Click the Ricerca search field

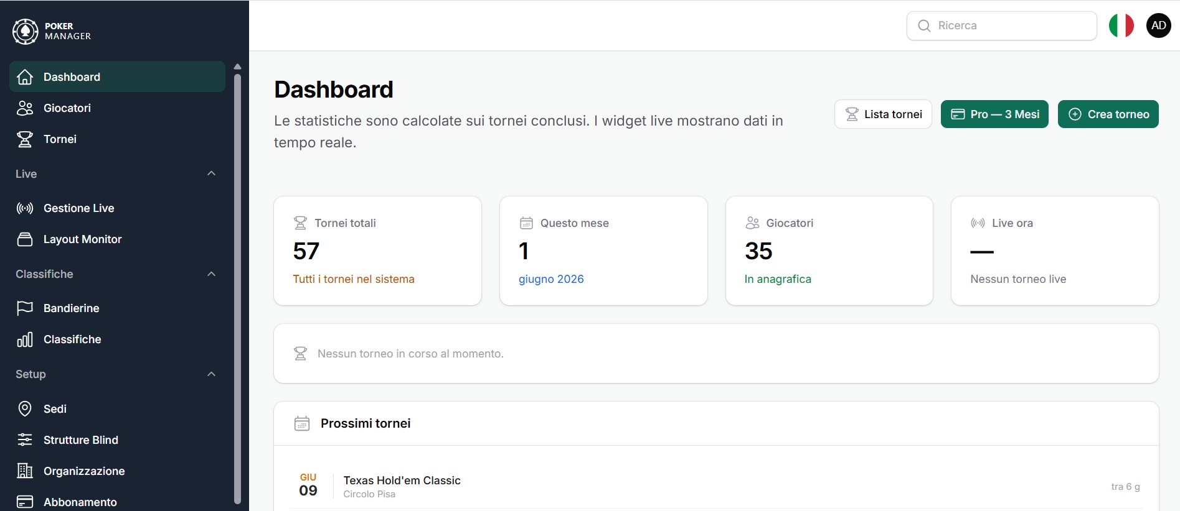(1001, 25)
